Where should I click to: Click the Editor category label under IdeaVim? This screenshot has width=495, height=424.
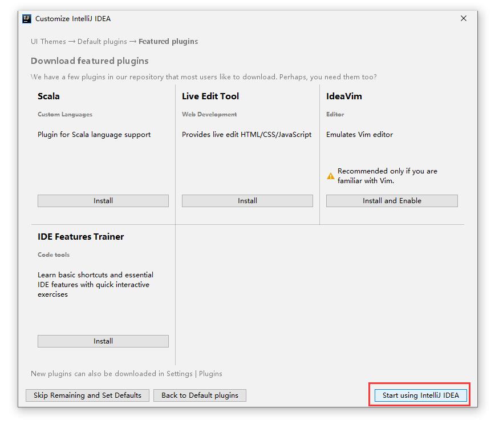pyautogui.click(x=335, y=114)
